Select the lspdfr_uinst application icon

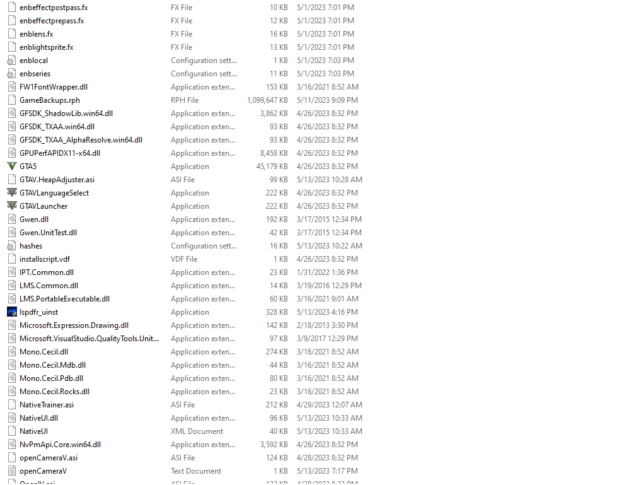[12, 312]
